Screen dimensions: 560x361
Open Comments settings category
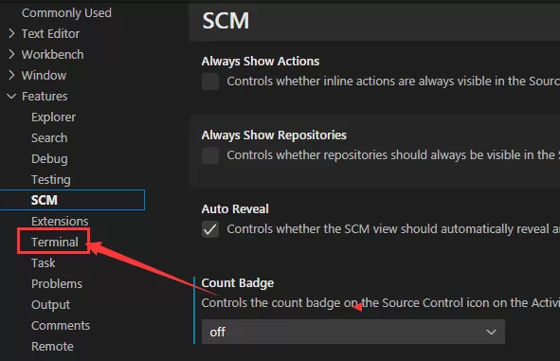61,326
